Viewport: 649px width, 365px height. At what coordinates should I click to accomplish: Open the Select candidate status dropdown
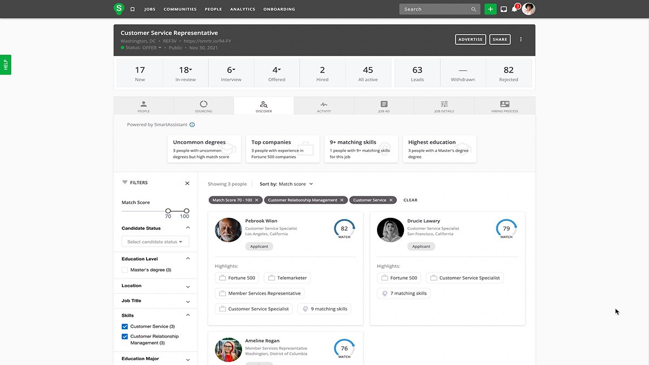(155, 241)
